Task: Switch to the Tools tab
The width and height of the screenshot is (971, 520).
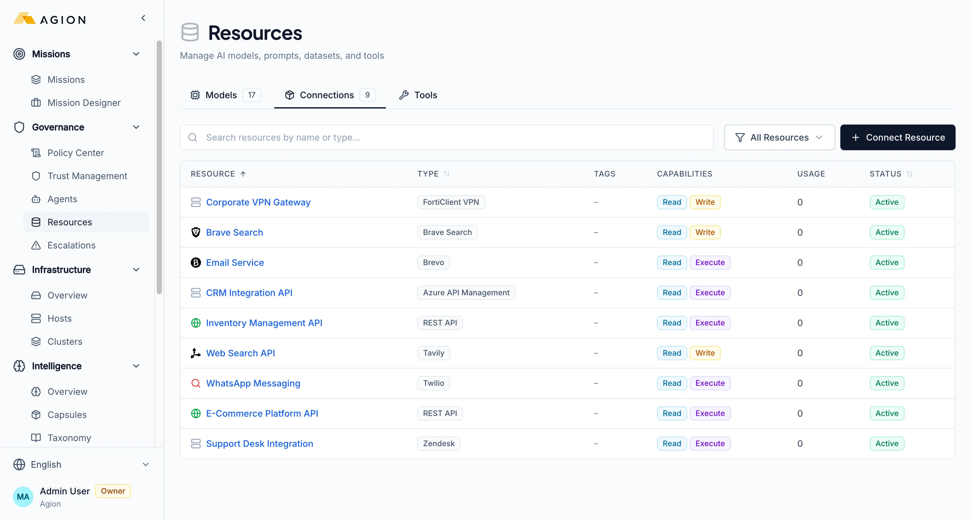Action: 418,95
